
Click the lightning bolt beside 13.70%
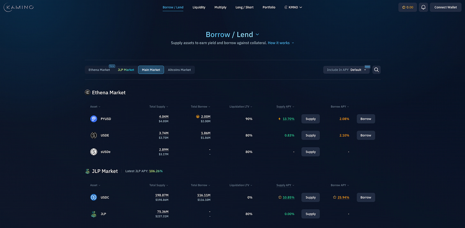pyautogui.click(x=279, y=119)
